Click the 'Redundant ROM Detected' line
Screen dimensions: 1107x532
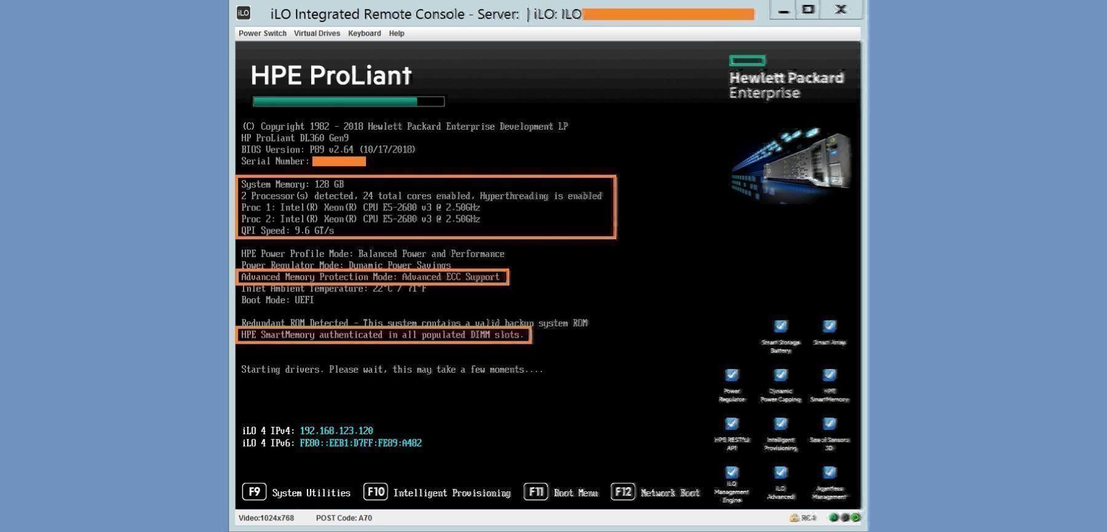(x=415, y=323)
